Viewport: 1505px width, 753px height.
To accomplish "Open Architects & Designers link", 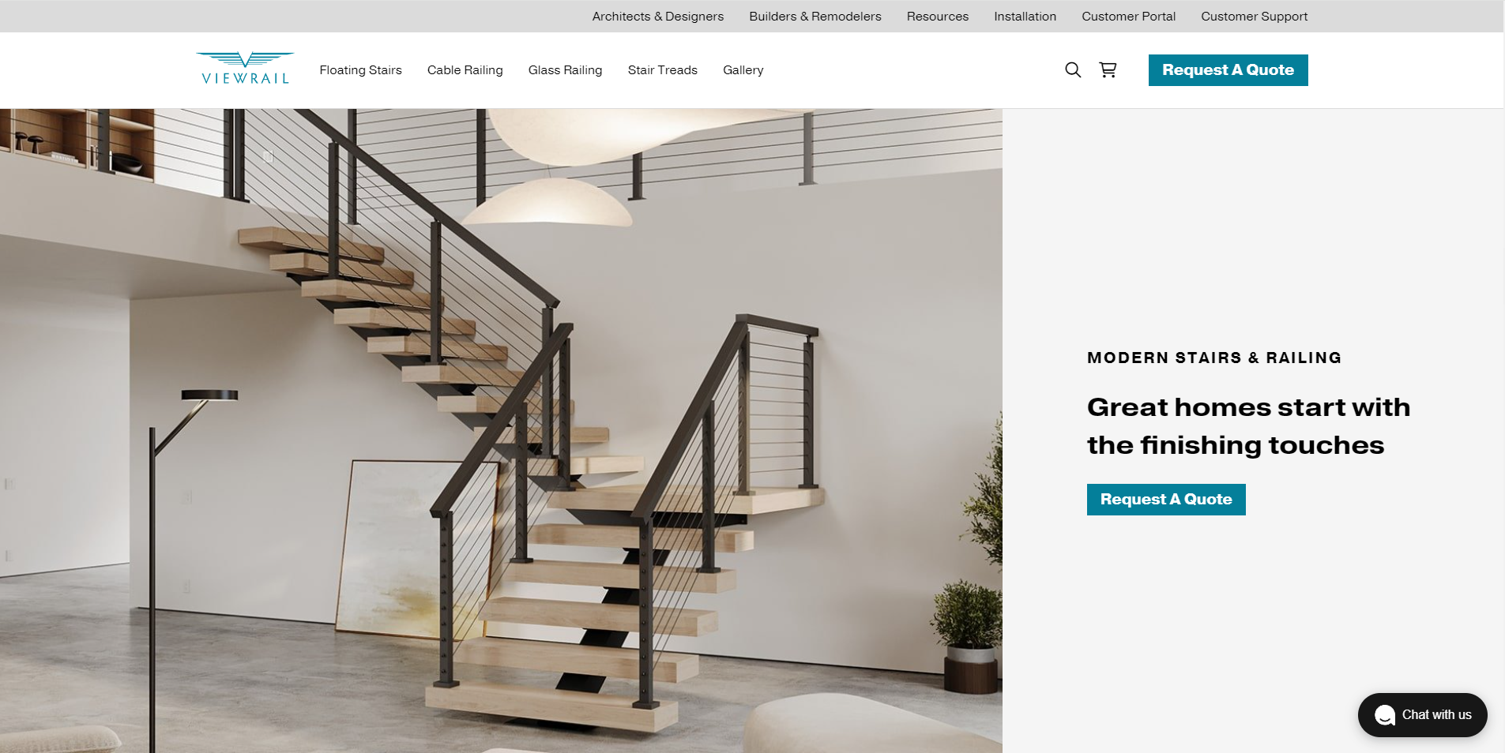I will (657, 17).
